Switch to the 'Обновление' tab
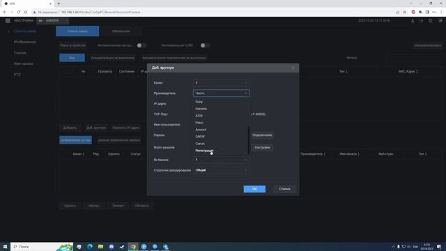Image resolution: width=446 pixels, height=251 pixels. (x=121, y=31)
